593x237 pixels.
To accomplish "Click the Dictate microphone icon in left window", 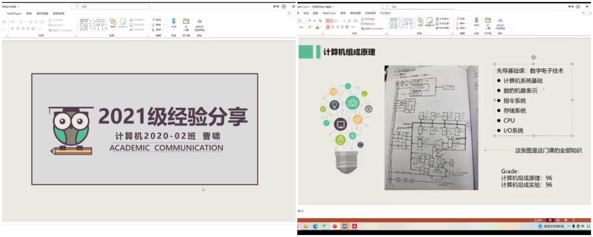I will click(173, 22).
